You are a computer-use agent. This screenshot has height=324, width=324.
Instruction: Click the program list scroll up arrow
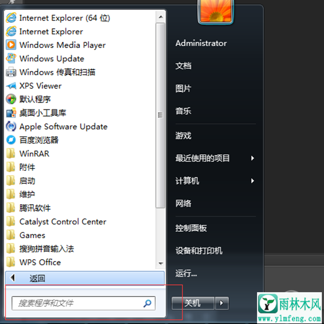[x=161, y=17]
